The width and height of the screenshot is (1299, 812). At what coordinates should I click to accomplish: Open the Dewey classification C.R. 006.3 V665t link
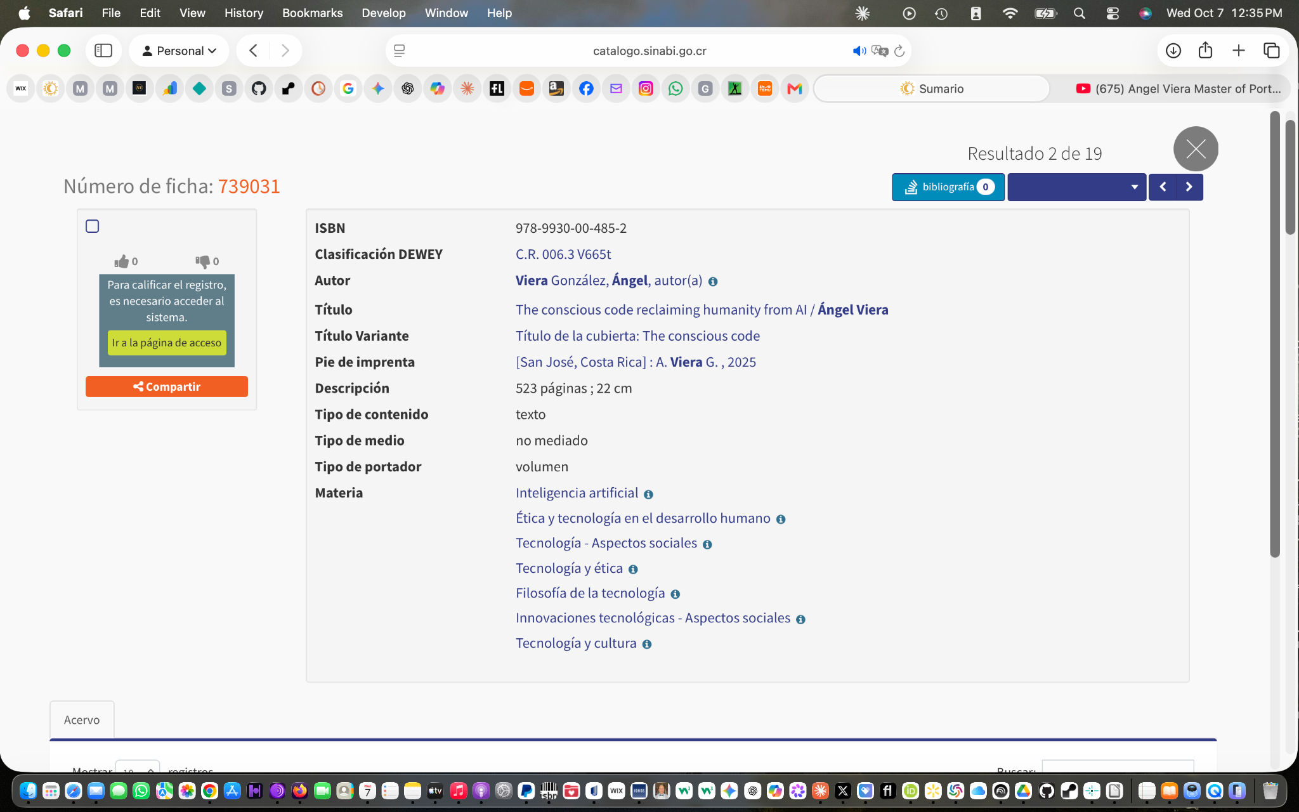tap(563, 254)
